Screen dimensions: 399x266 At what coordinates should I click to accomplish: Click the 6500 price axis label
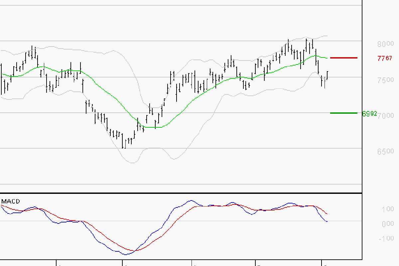tap(386, 151)
